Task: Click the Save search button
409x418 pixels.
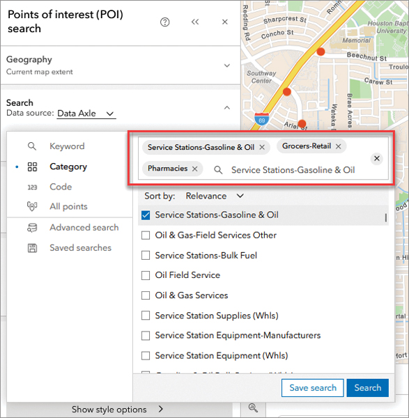Action: tap(312, 387)
